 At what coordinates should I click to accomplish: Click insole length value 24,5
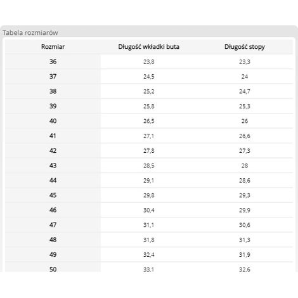coord(149,77)
